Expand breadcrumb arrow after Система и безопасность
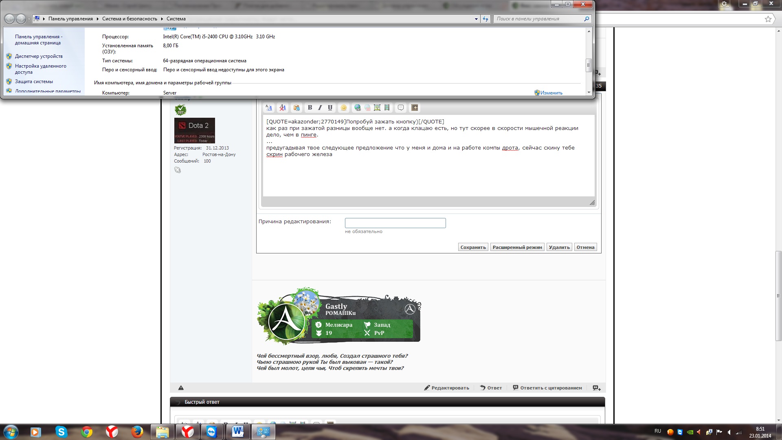782x440 pixels. [162, 19]
